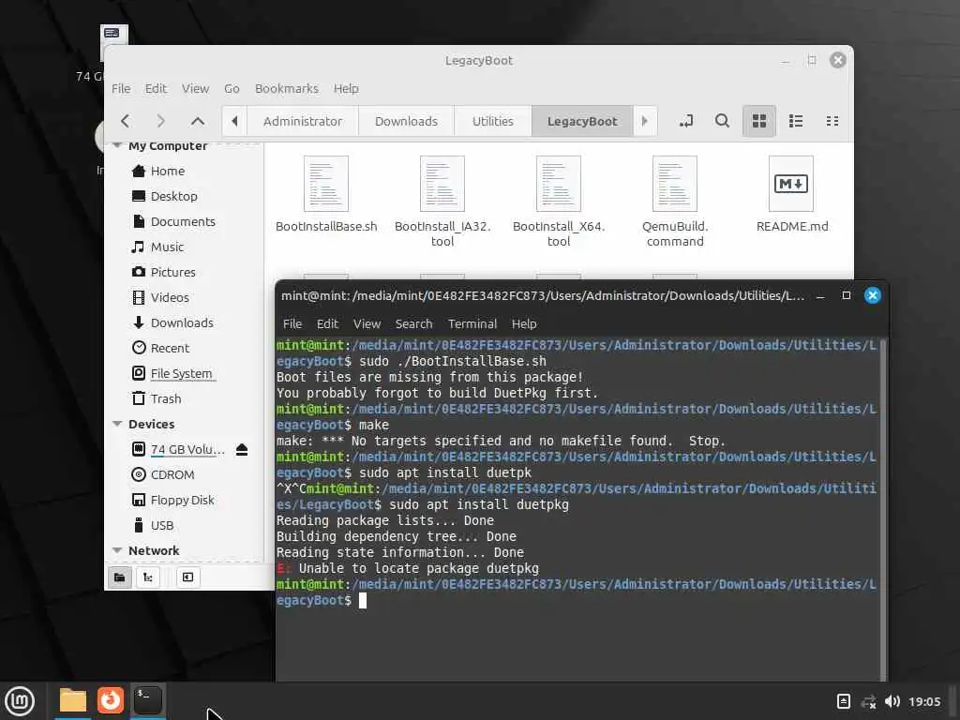Image resolution: width=960 pixels, height=720 pixels.
Task: Go back in LegacyBoot file manager
Action: point(125,121)
